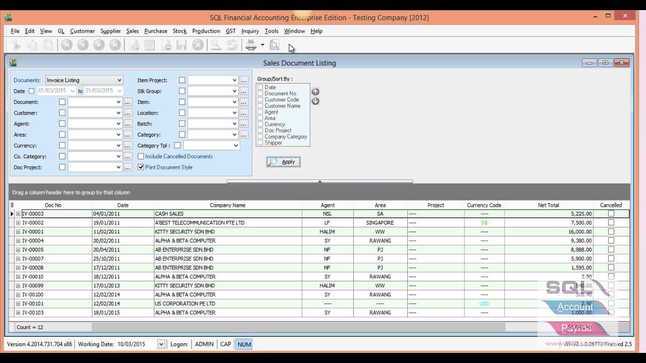Open the Sales menu
The width and height of the screenshot is (646, 363).
[132, 31]
